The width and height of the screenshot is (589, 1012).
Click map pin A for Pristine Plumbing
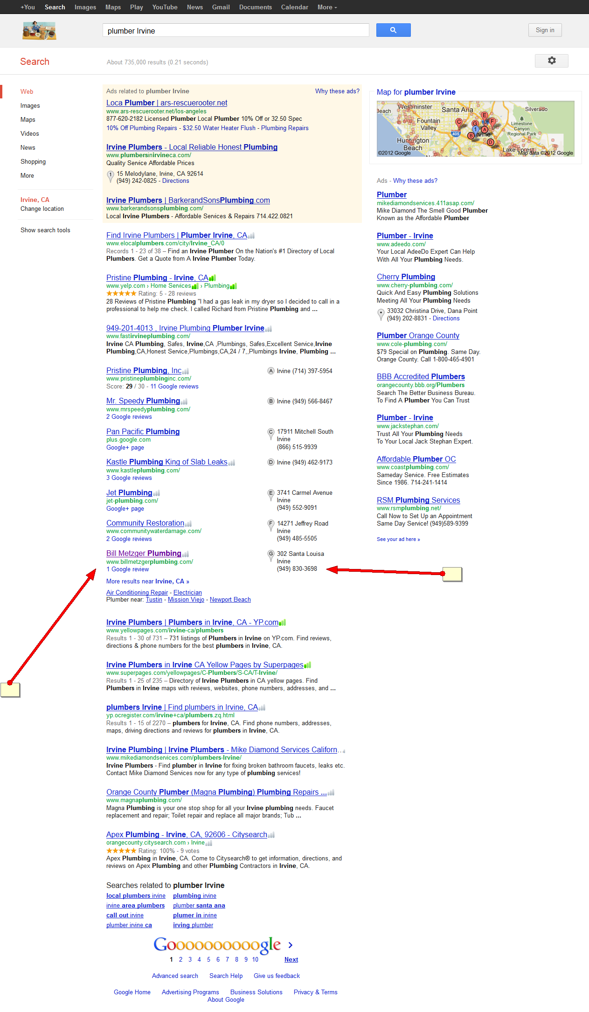point(270,371)
